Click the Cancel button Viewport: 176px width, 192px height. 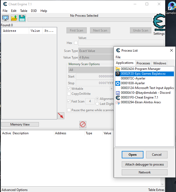click(157, 155)
